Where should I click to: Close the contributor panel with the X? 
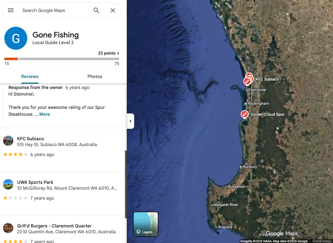113,10
